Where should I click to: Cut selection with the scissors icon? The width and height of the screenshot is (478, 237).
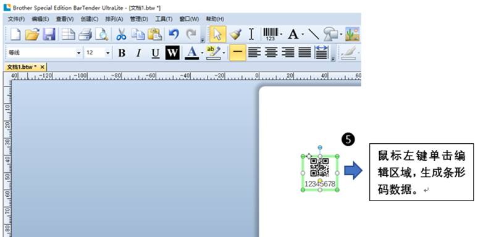coord(121,34)
